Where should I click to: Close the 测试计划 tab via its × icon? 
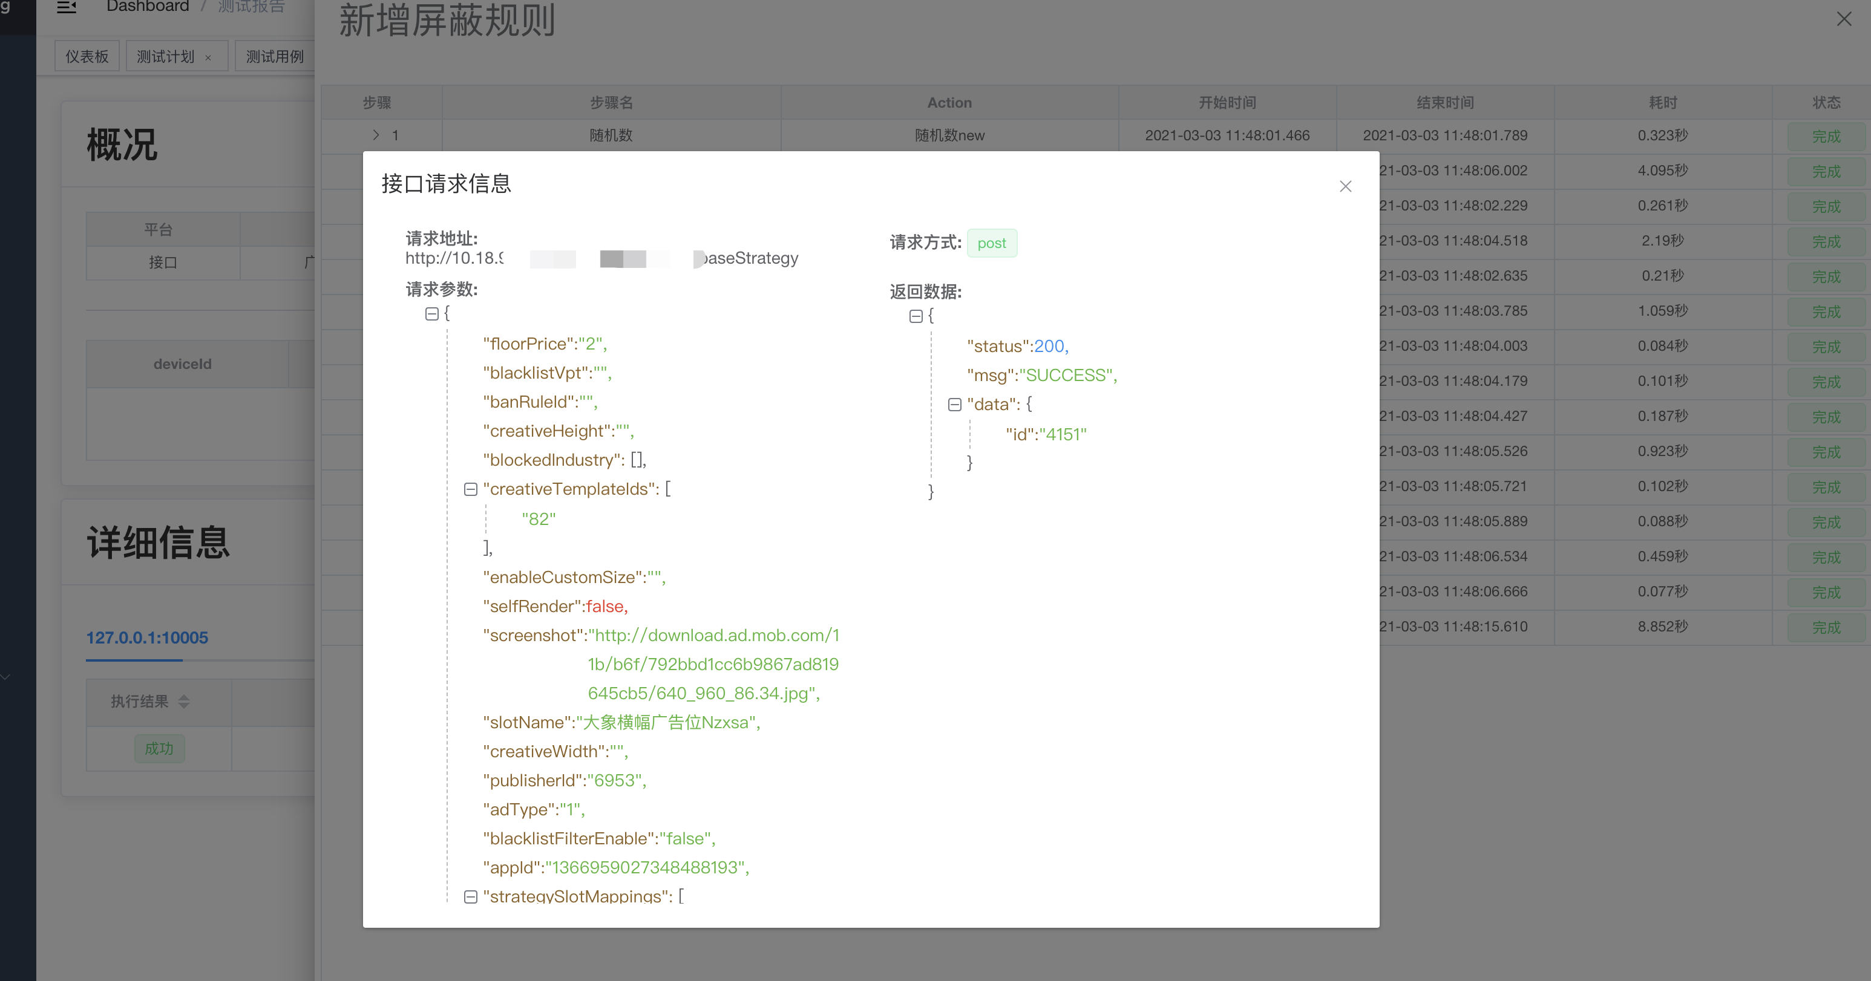coord(208,56)
